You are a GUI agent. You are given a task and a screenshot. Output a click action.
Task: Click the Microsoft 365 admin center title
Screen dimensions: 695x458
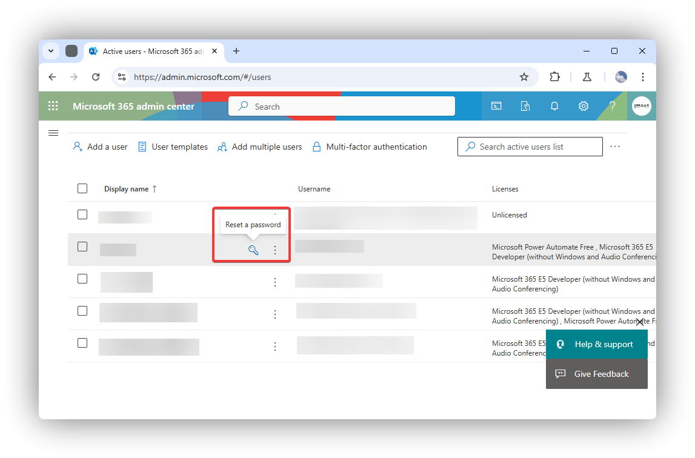(133, 107)
